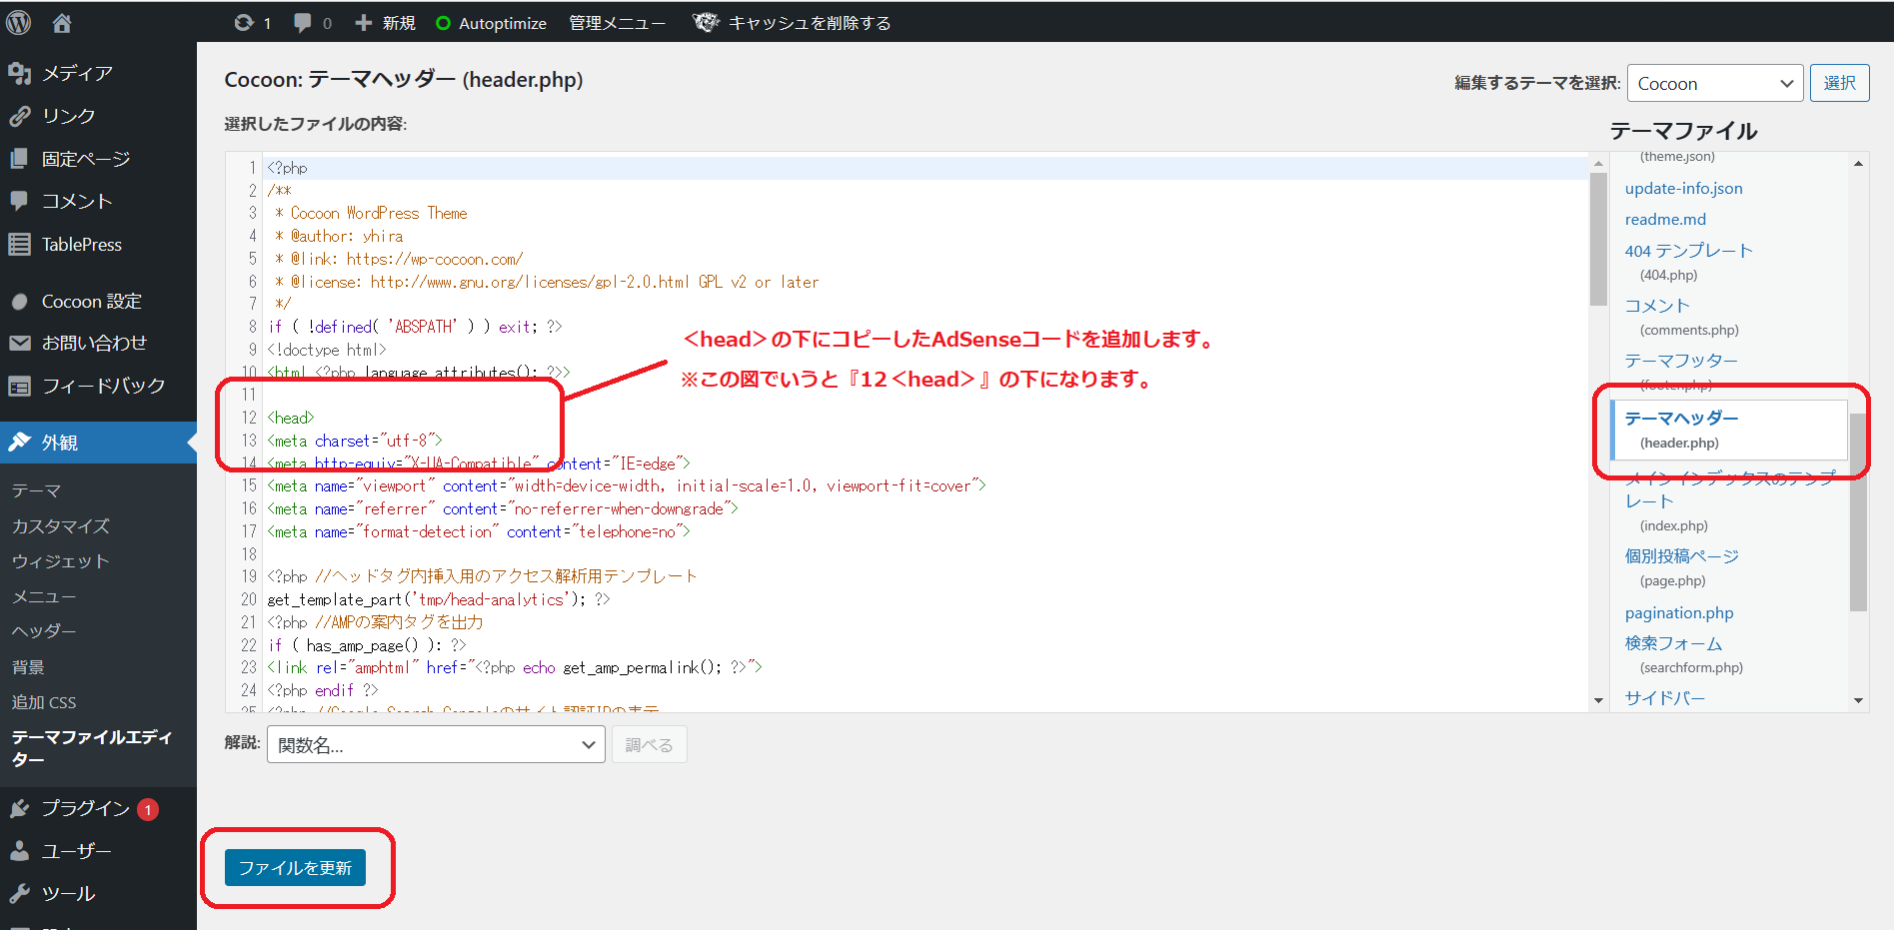The height and width of the screenshot is (930, 1894).
Task: Click the 外観 paintbrush icon
Action: 19,443
